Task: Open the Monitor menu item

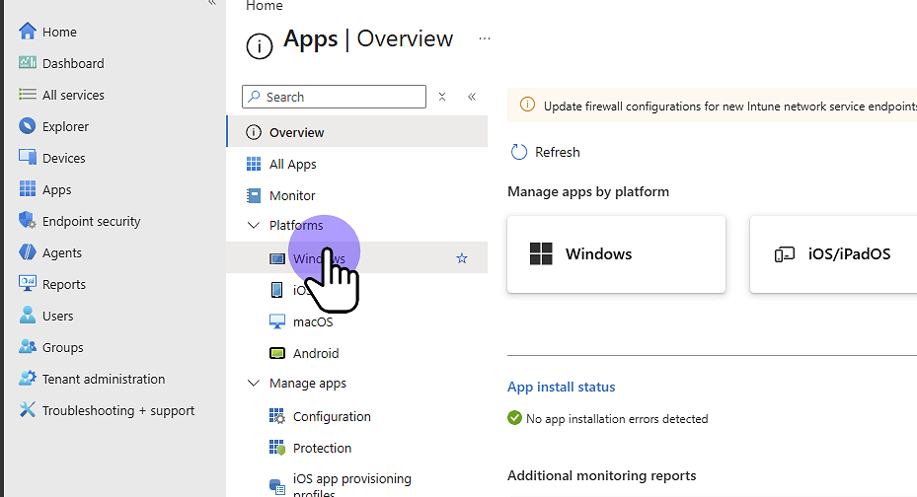Action: 357,195
